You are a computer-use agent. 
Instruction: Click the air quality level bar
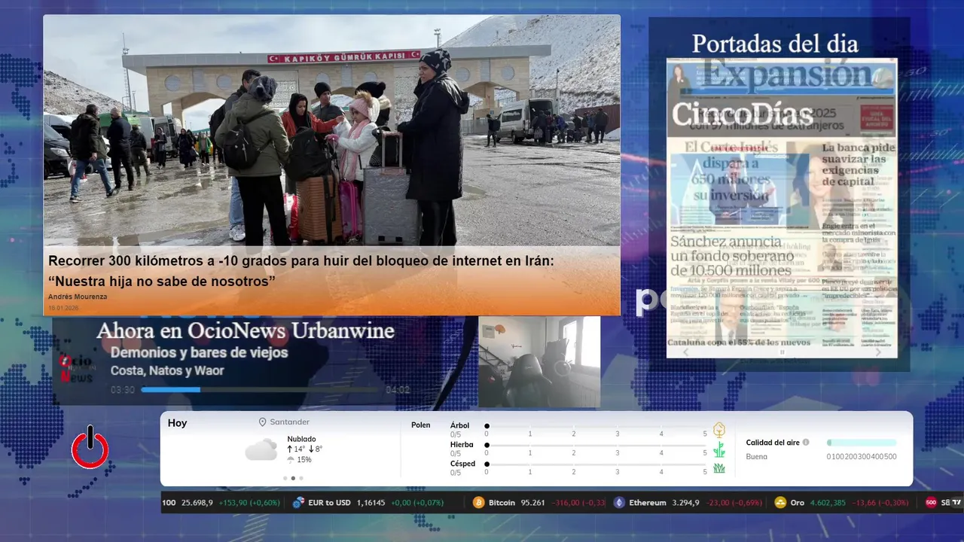click(x=862, y=443)
